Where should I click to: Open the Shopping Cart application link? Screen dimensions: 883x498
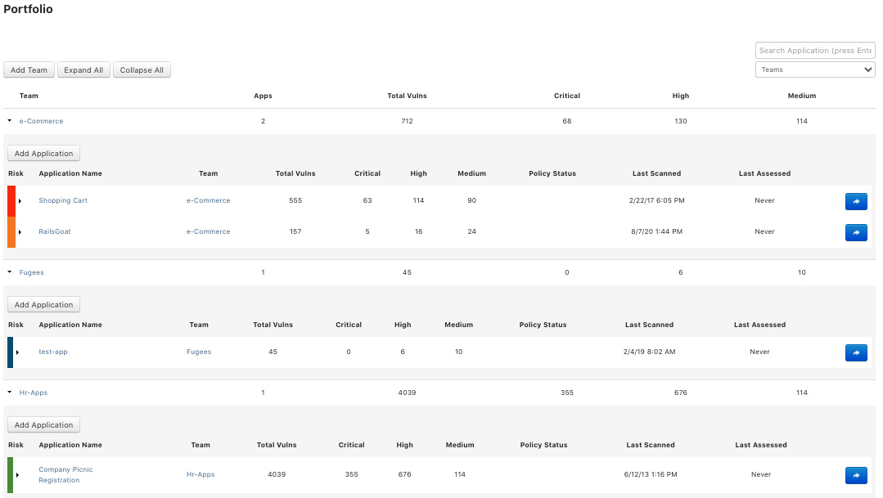click(63, 201)
